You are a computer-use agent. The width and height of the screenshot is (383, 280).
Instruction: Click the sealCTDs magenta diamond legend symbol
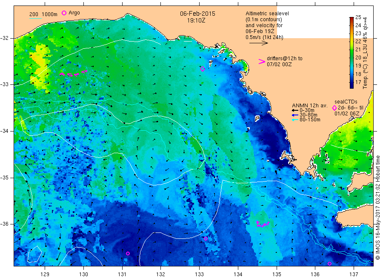pyautogui.click(x=334, y=108)
